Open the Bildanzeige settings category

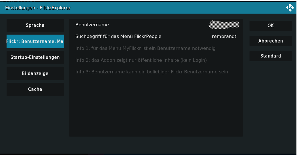point(35,73)
